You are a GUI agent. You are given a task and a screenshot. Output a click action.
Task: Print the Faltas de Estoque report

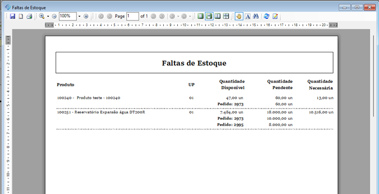[x=29, y=16]
